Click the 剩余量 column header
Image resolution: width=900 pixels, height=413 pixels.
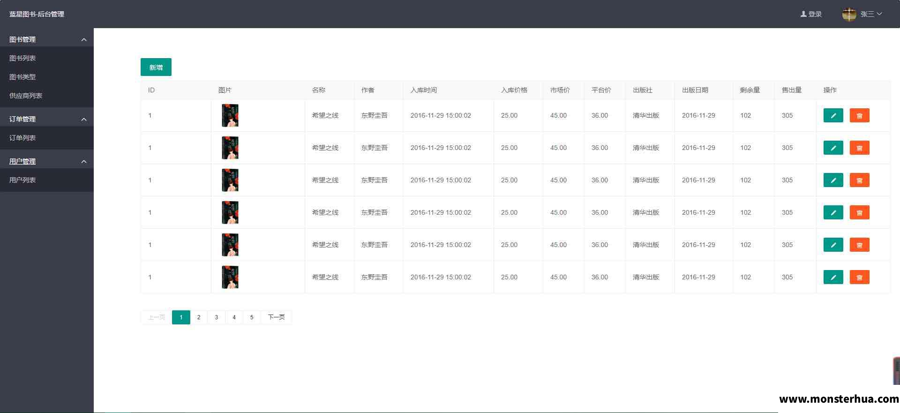[750, 90]
